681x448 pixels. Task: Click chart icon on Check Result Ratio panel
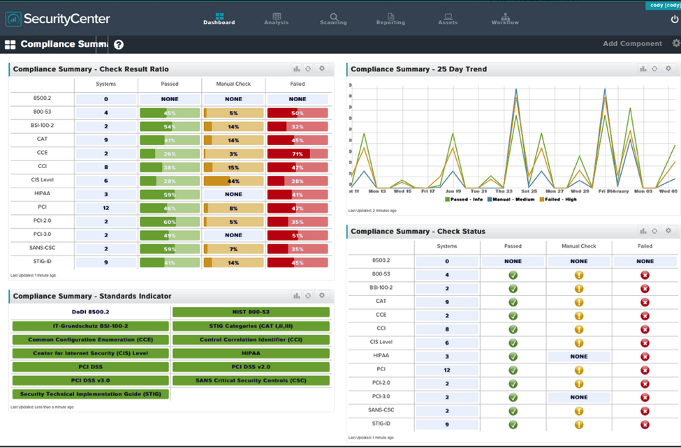(297, 68)
